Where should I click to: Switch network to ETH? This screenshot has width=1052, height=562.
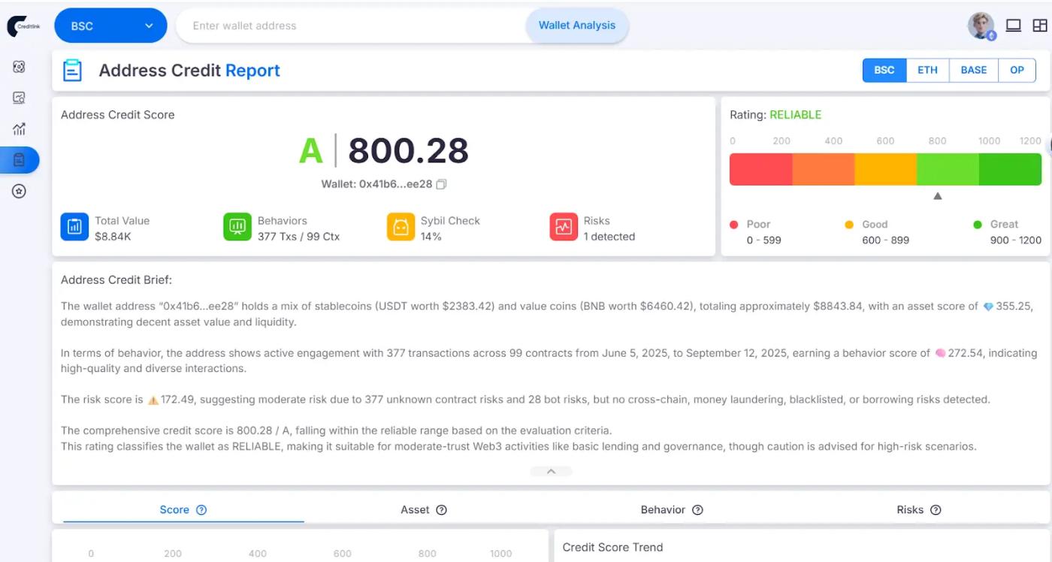[927, 70]
